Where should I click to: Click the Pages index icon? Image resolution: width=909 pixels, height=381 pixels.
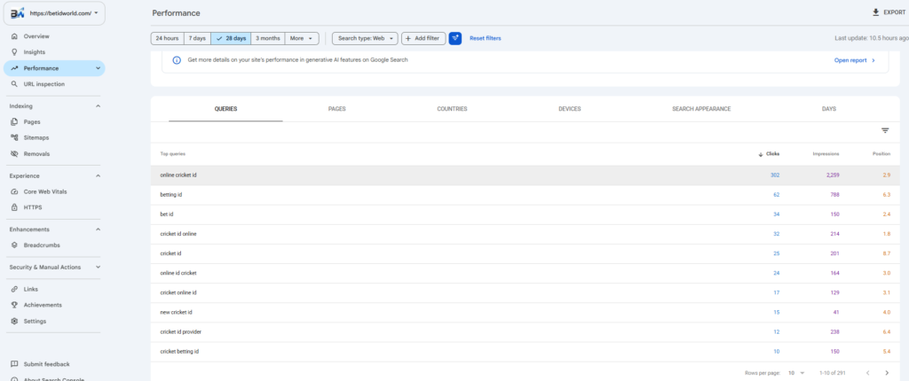[14, 122]
